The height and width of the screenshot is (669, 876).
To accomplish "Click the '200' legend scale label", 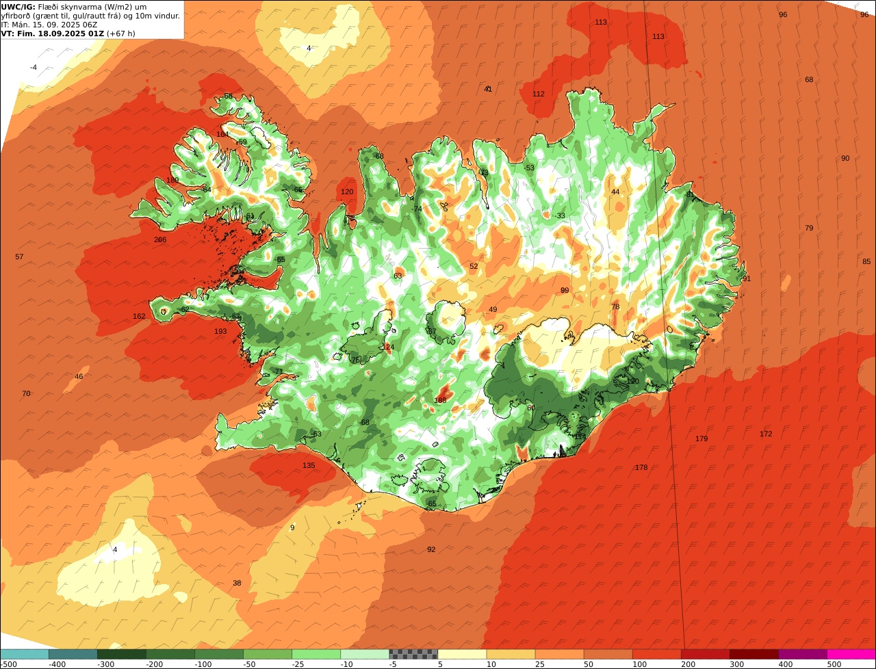I will tap(688, 664).
